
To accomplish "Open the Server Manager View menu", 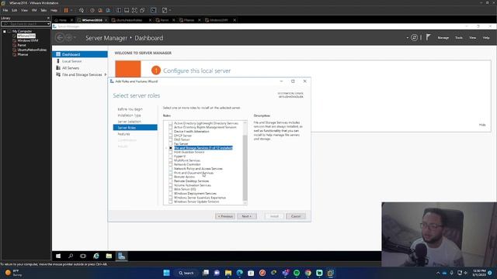I will (473, 38).
